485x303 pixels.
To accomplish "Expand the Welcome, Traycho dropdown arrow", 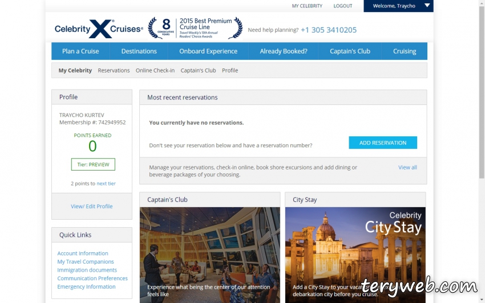I will (x=427, y=6).
